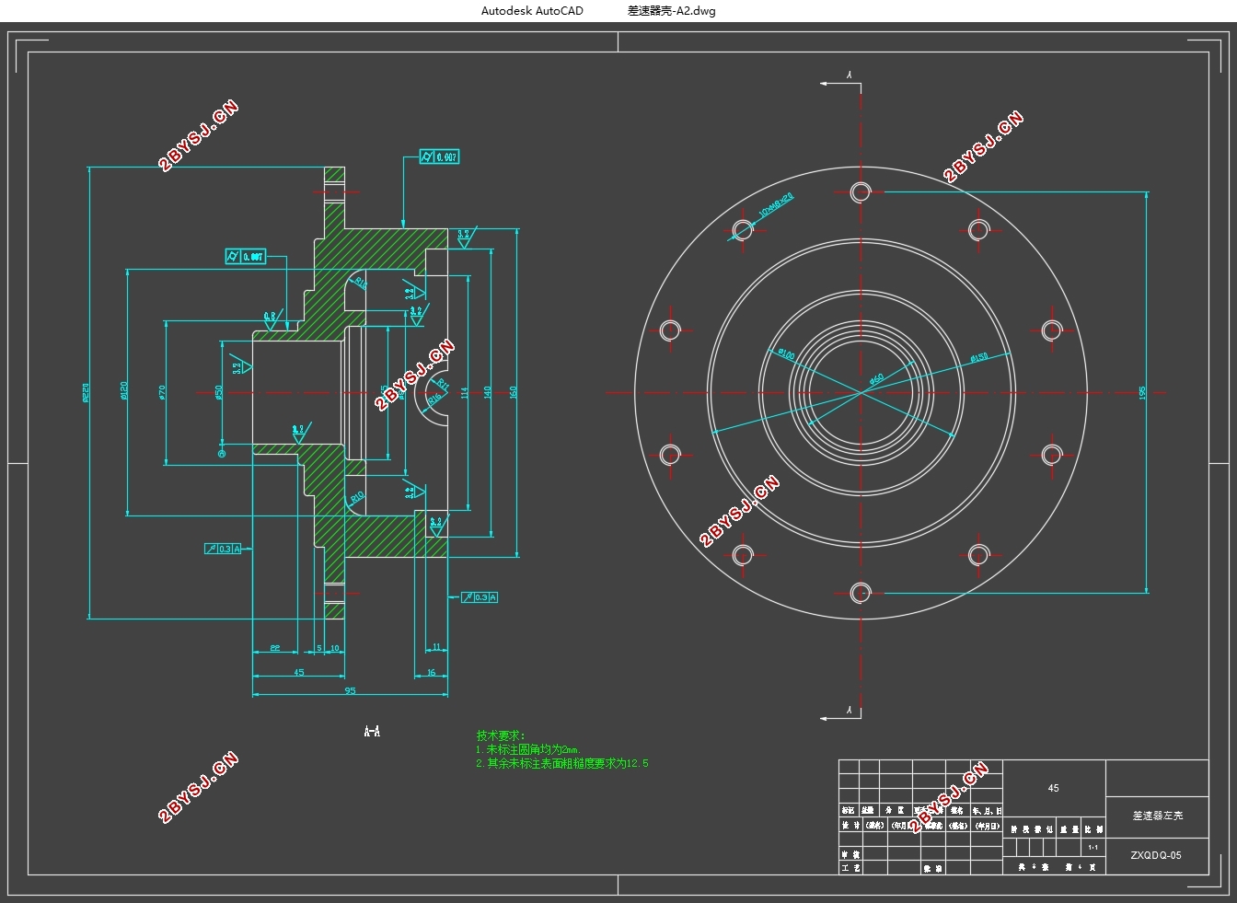Select the left 0.007 cylindricity tolerance frame

246,256
